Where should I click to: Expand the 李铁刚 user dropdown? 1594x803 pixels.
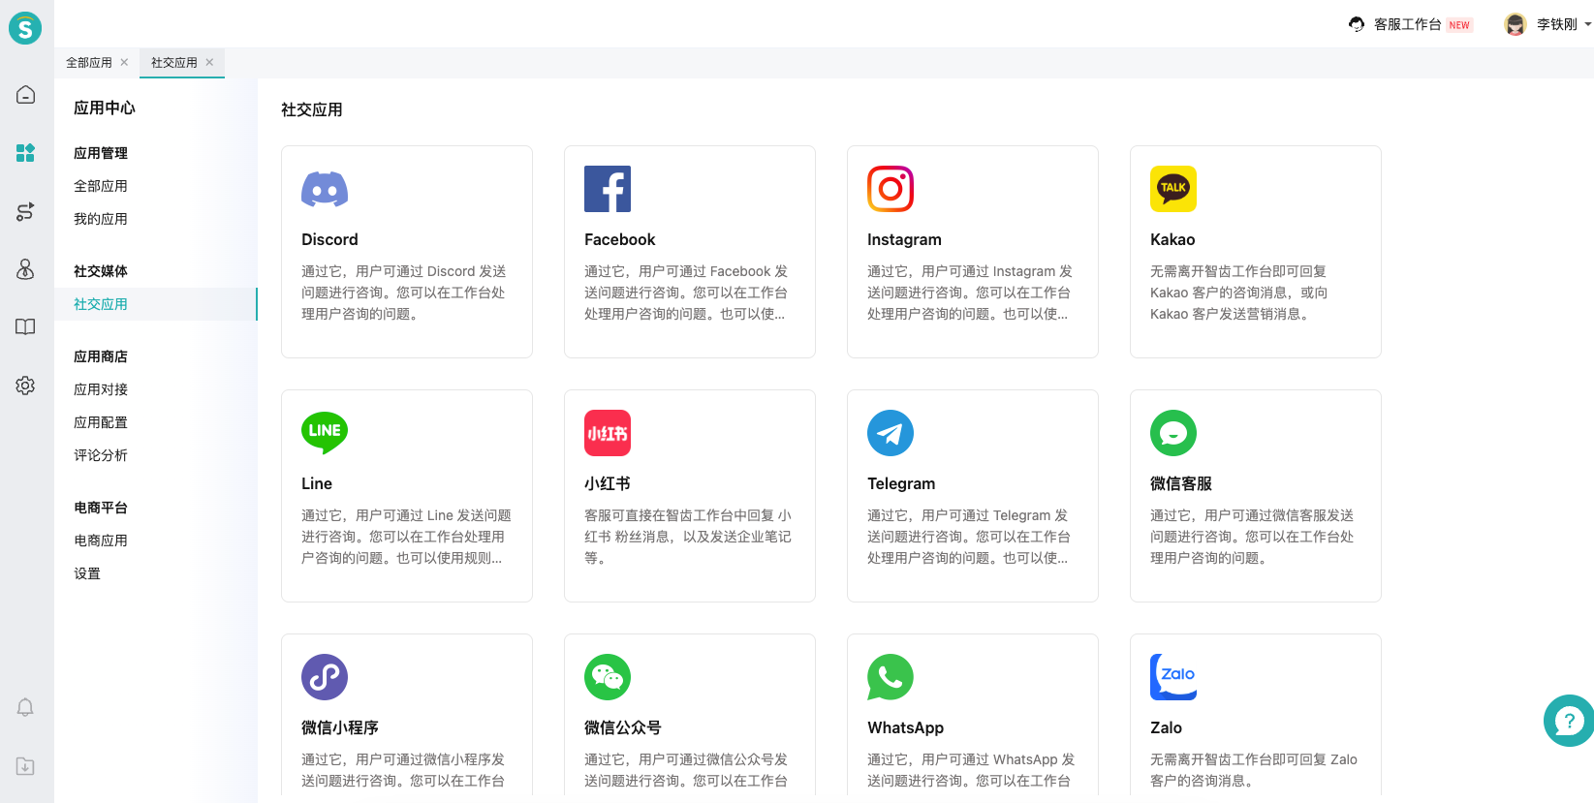coord(1588,24)
